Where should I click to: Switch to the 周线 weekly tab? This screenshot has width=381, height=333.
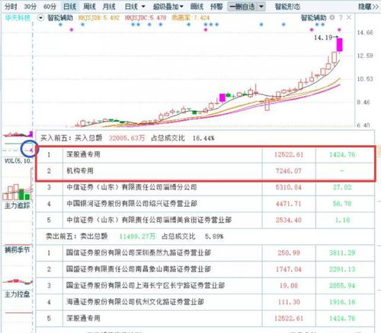pyautogui.click(x=89, y=6)
